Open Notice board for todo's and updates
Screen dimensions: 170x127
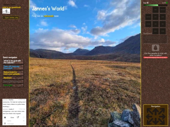point(13,73)
